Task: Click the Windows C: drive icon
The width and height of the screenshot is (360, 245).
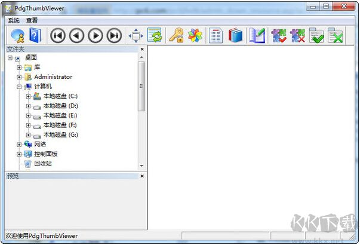Action: pyautogui.click(x=37, y=96)
